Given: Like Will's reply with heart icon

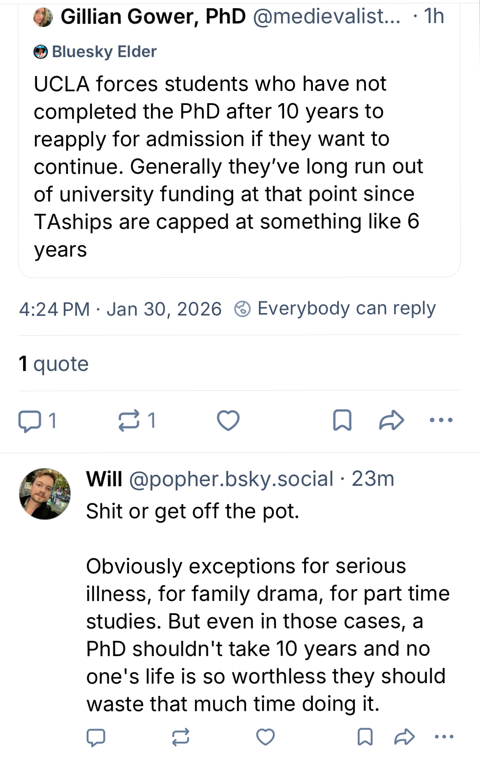Looking at the screenshot, I should (x=266, y=737).
